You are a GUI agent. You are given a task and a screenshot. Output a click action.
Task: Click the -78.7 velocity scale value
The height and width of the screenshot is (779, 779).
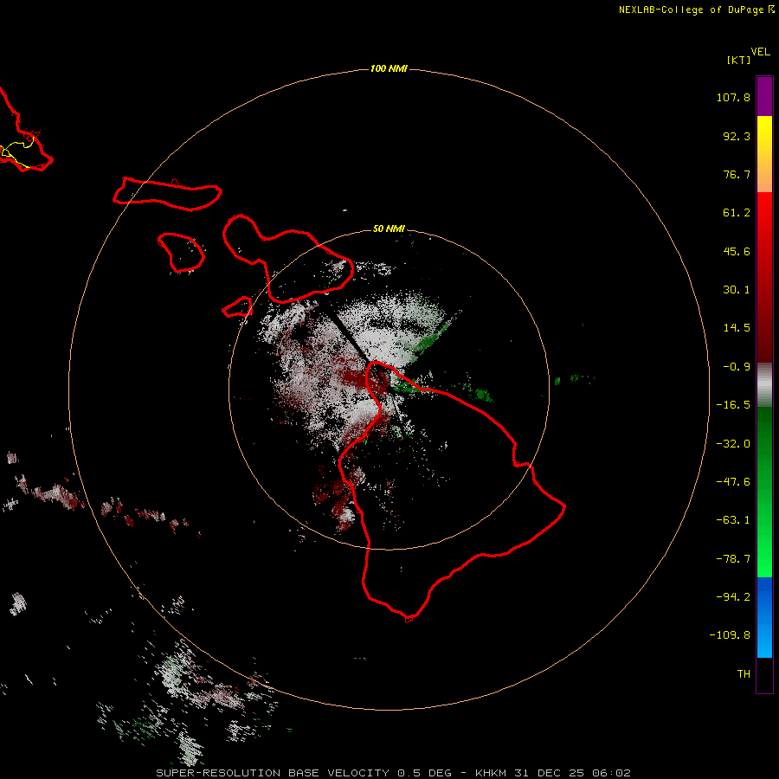point(733,559)
